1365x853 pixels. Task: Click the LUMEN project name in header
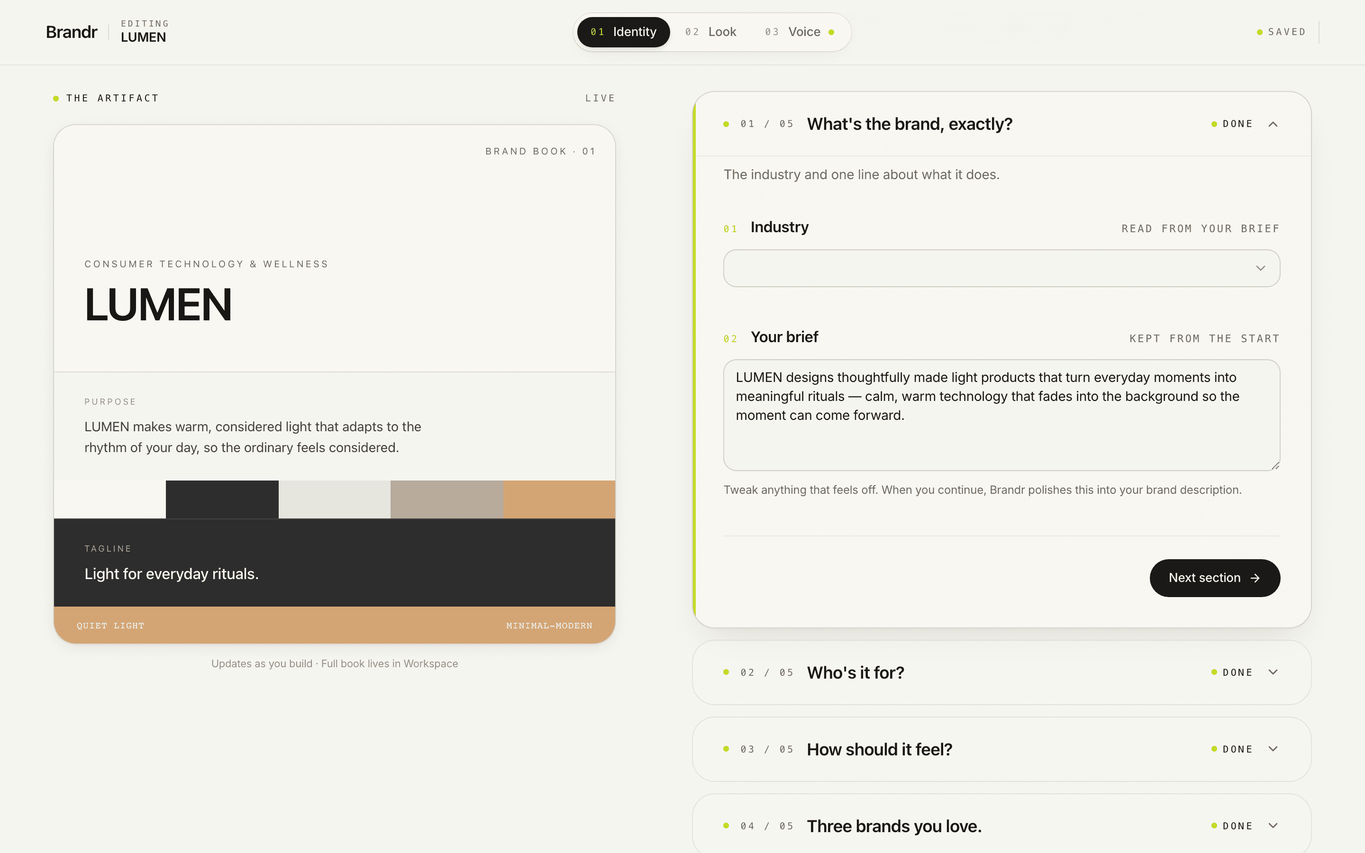point(143,37)
